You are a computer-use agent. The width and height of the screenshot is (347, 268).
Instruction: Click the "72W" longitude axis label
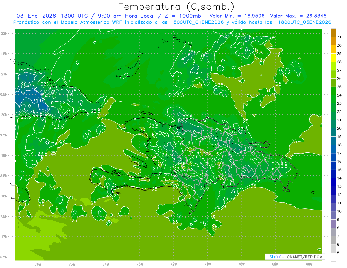point(173,264)
